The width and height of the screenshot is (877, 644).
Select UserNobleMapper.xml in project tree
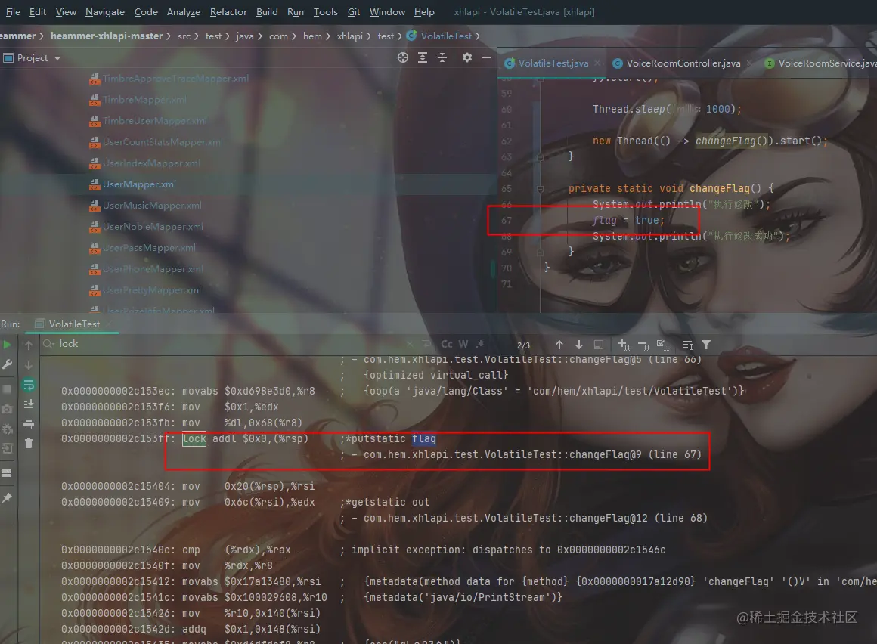point(153,227)
